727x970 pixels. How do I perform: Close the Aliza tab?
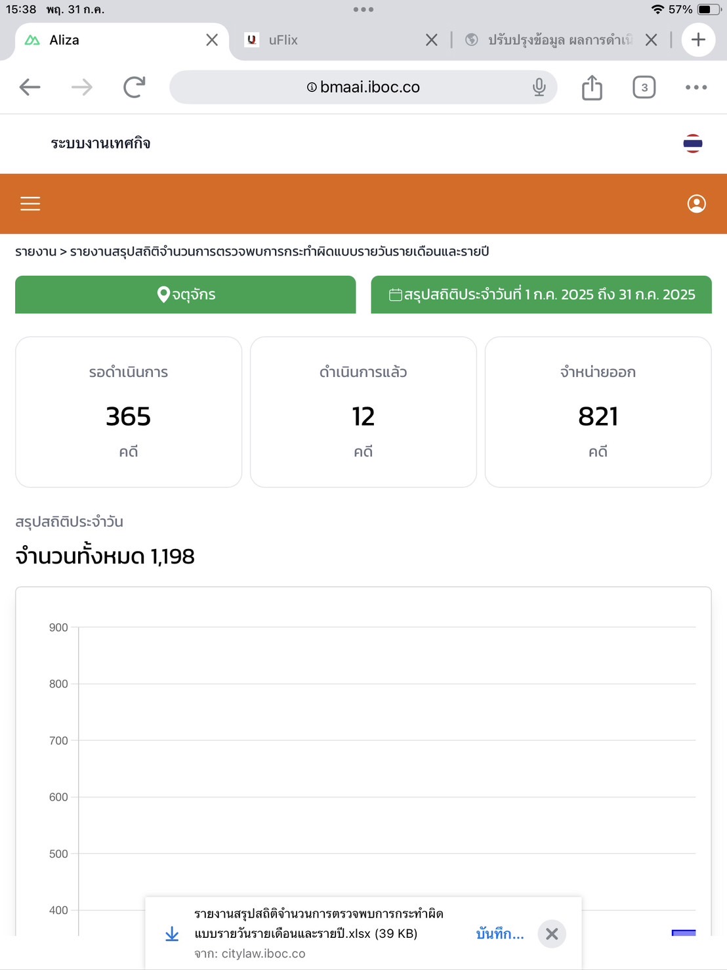pos(212,40)
